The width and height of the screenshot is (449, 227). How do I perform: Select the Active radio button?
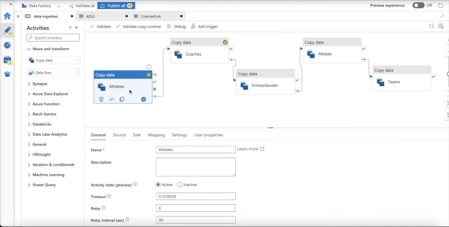pos(158,185)
